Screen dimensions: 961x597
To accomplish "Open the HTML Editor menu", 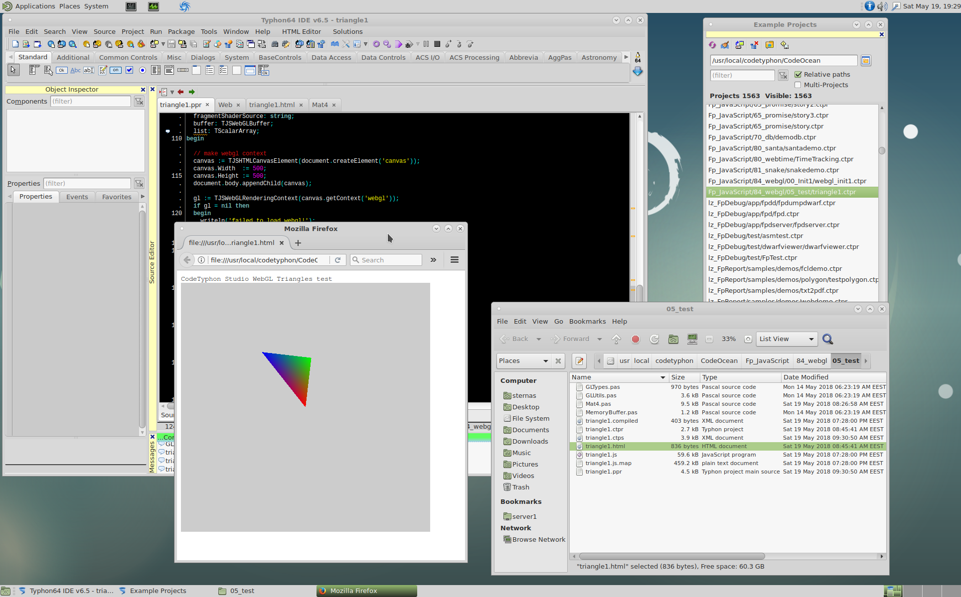I will coord(301,31).
